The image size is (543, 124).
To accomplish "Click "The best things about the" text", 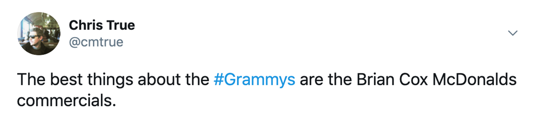I will (113, 80).
